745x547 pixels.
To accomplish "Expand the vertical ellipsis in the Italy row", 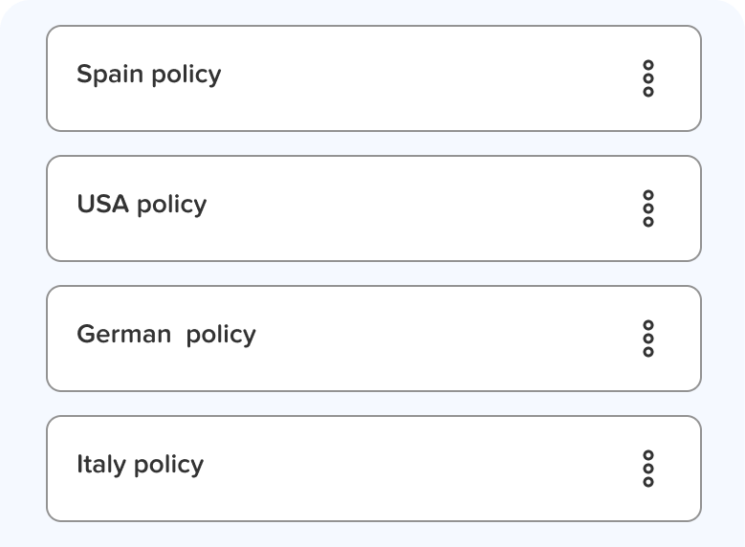I will (648, 469).
